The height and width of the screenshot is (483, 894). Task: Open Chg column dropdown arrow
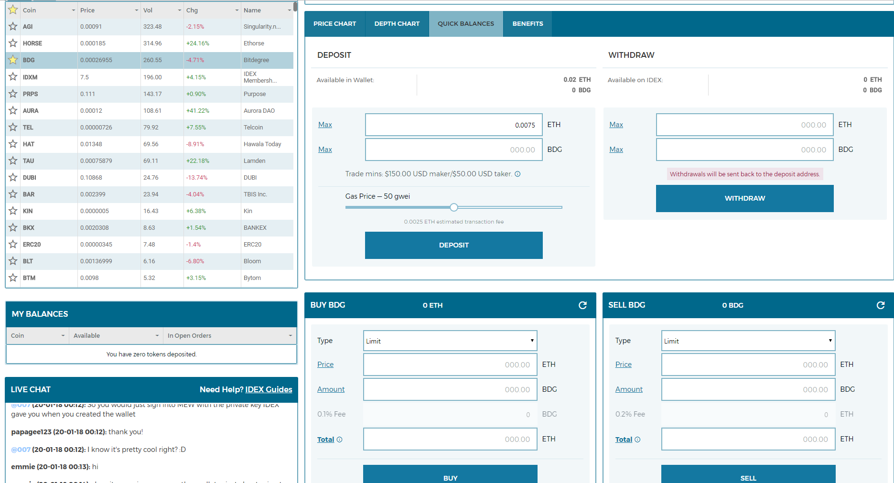[237, 11]
